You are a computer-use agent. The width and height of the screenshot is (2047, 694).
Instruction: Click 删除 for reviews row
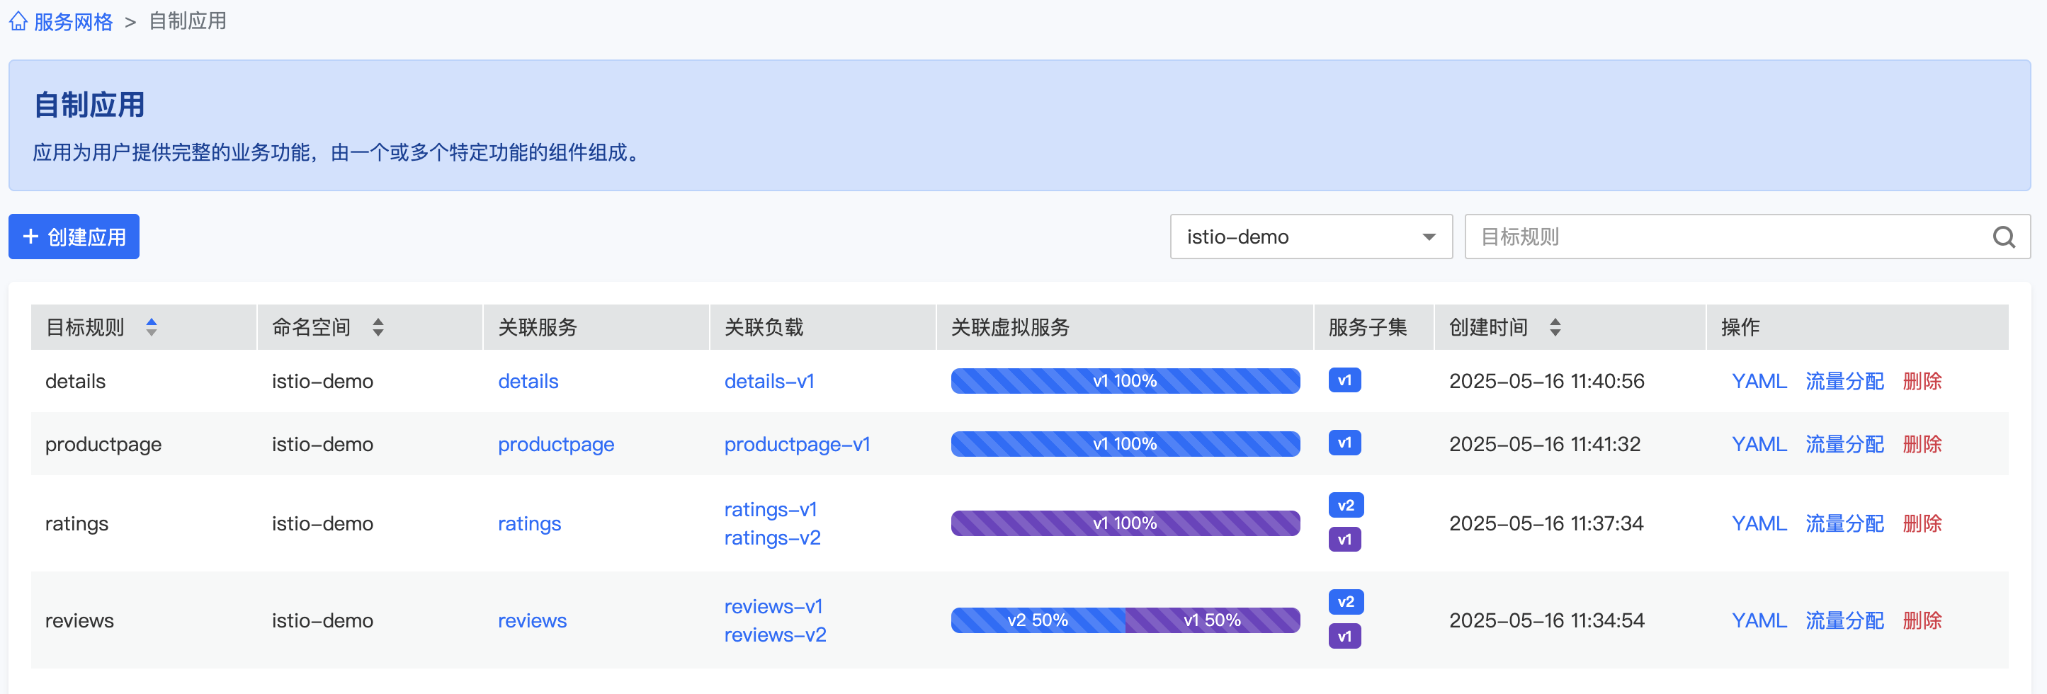(x=1922, y=620)
